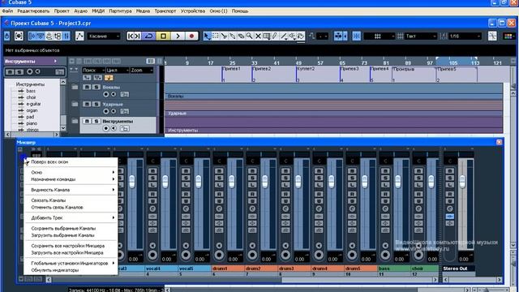Select the Zoom magnifier tool

click(x=250, y=36)
